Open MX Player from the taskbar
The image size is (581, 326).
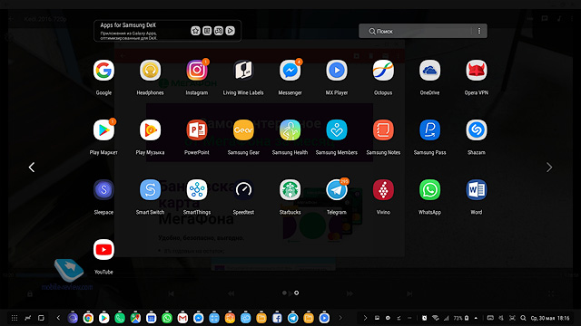point(324,318)
